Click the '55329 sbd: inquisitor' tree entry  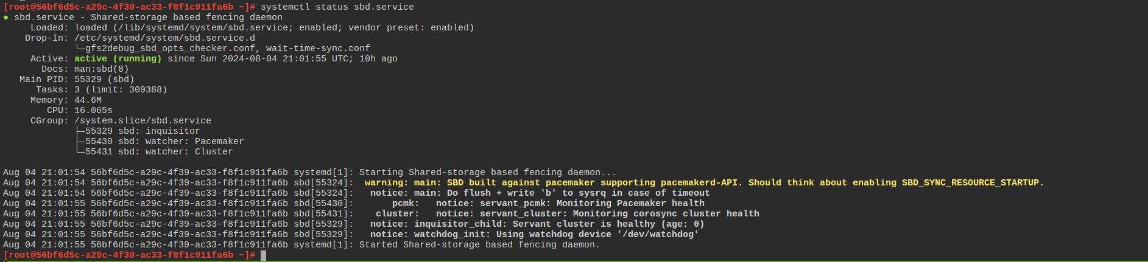pos(143,131)
